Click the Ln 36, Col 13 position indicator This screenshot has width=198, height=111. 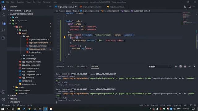point(144,105)
